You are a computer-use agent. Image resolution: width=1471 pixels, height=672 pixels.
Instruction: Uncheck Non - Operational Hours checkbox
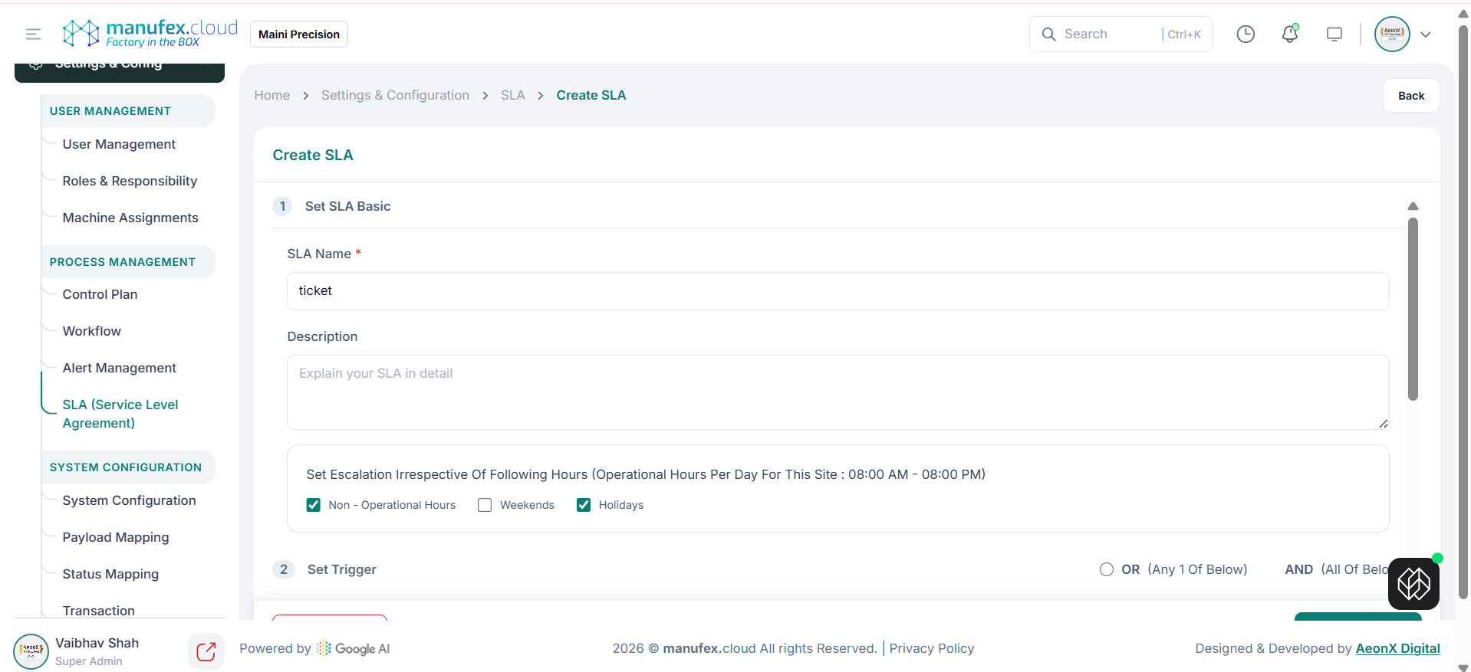pos(314,505)
